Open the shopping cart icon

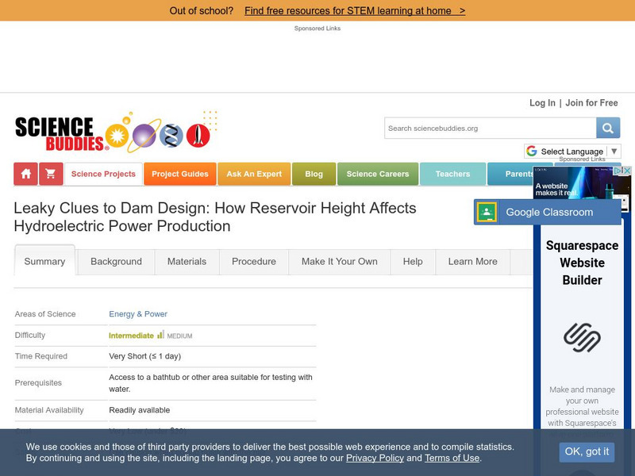tap(49, 174)
